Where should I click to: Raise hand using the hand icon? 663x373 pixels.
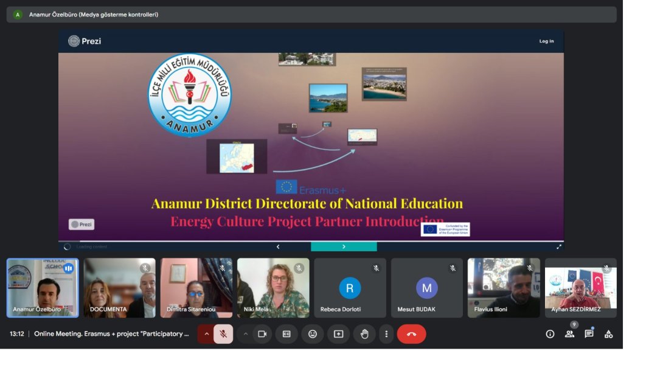[364, 334]
